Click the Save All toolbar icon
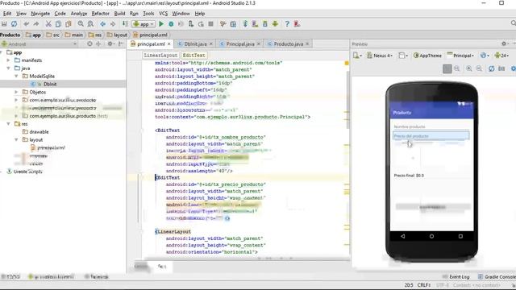 point(4,24)
